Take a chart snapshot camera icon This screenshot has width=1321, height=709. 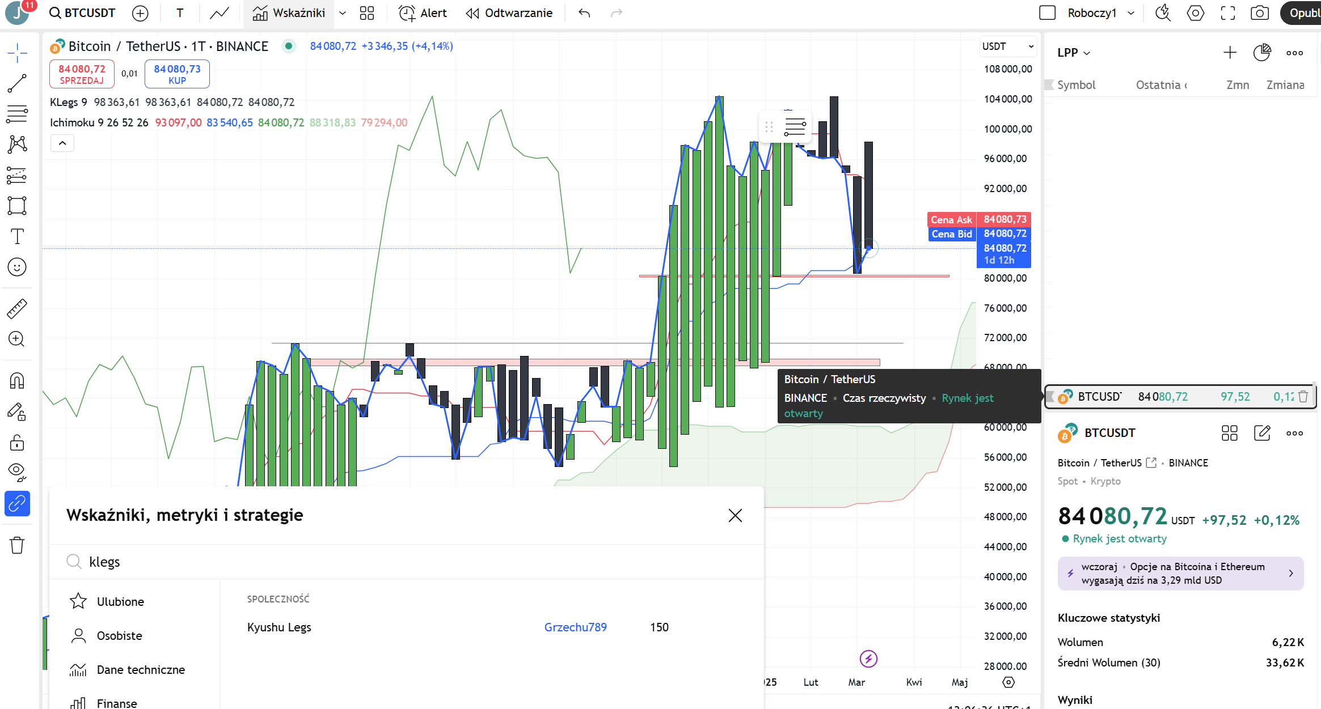pyautogui.click(x=1260, y=13)
